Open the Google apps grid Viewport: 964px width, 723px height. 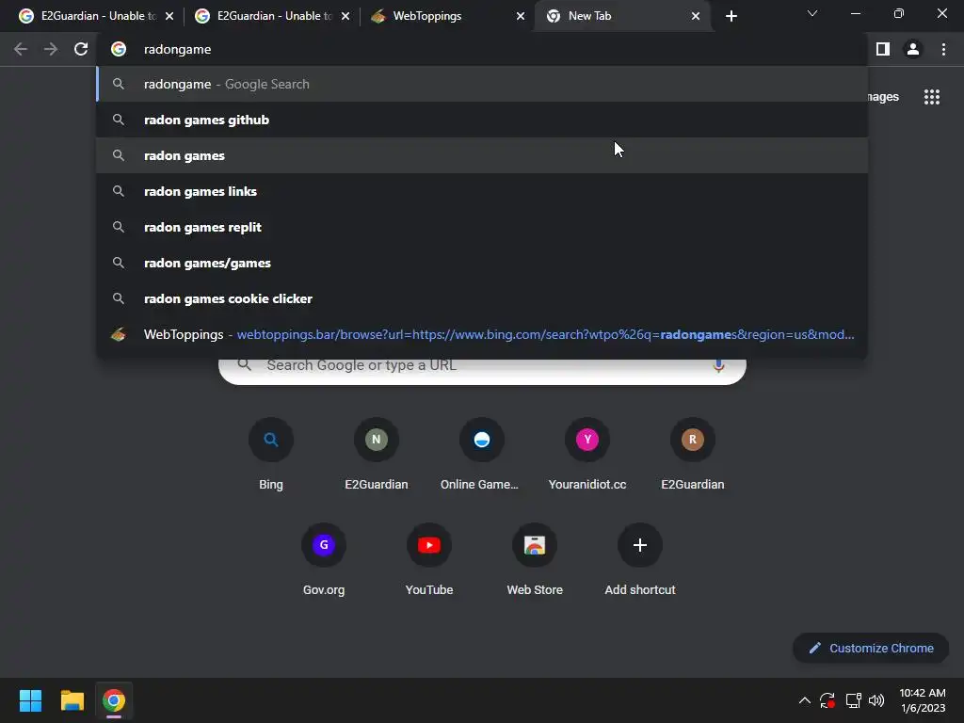(932, 97)
